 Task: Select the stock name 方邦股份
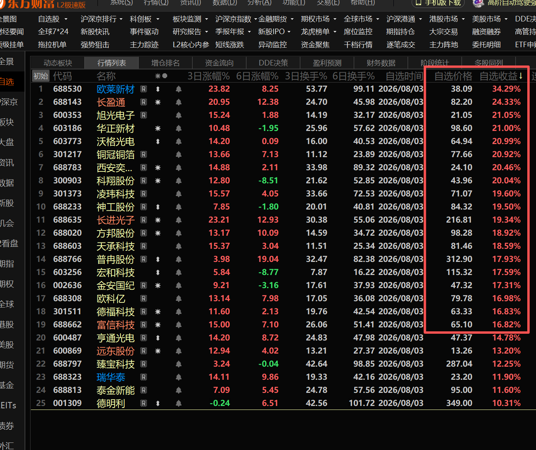coord(116,233)
